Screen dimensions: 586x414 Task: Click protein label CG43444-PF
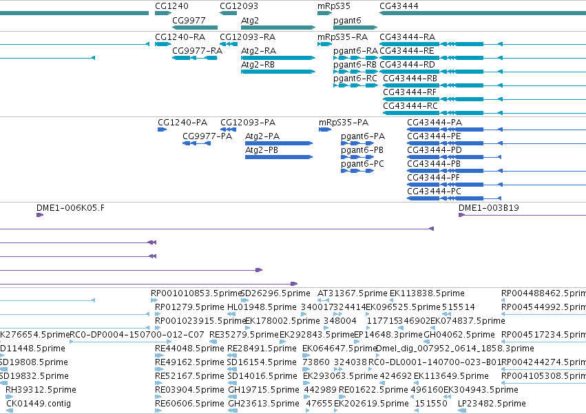[x=434, y=178]
